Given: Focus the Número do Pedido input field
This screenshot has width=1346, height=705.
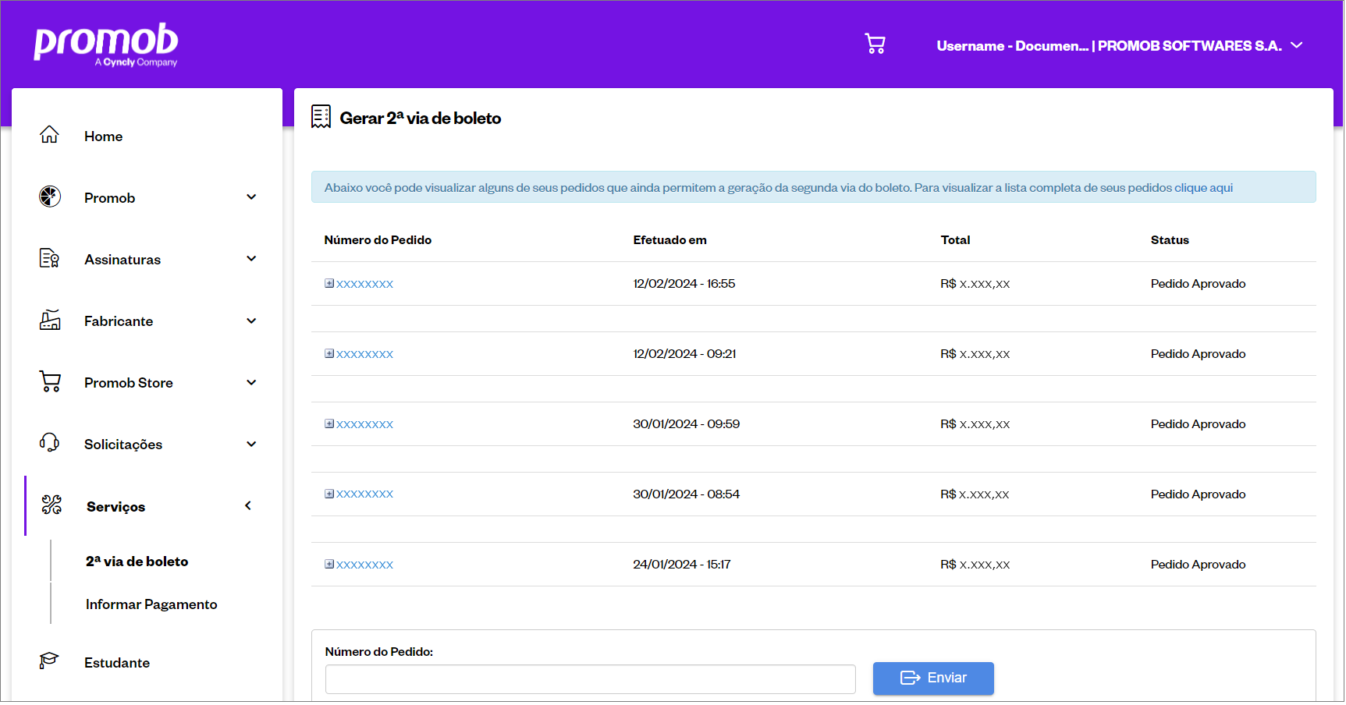Looking at the screenshot, I should click(591, 679).
